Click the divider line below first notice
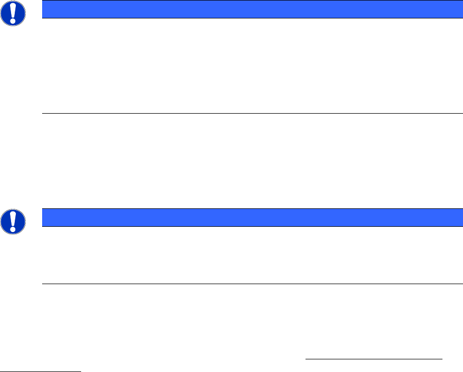This screenshot has width=463, height=372. (249, 113)
